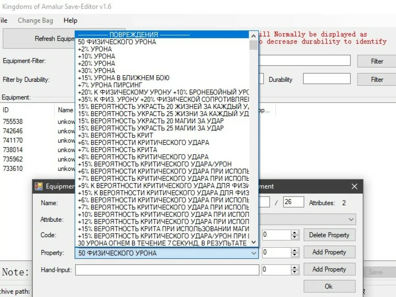Choose '+15% ВЕРОЯТНОСТЬ КРИТИЧЕСКОГО УДАРА/УРОН' option
The width and height of the screenshot is (396, 297).
[x=162, y=164]
